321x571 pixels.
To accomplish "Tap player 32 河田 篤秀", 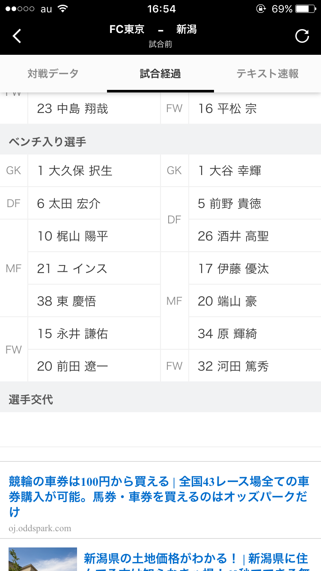I will coord(233,366).
